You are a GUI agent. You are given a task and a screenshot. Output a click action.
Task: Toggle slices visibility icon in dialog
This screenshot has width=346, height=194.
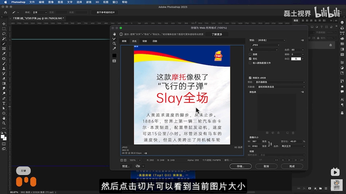click(x=114, y=61)
